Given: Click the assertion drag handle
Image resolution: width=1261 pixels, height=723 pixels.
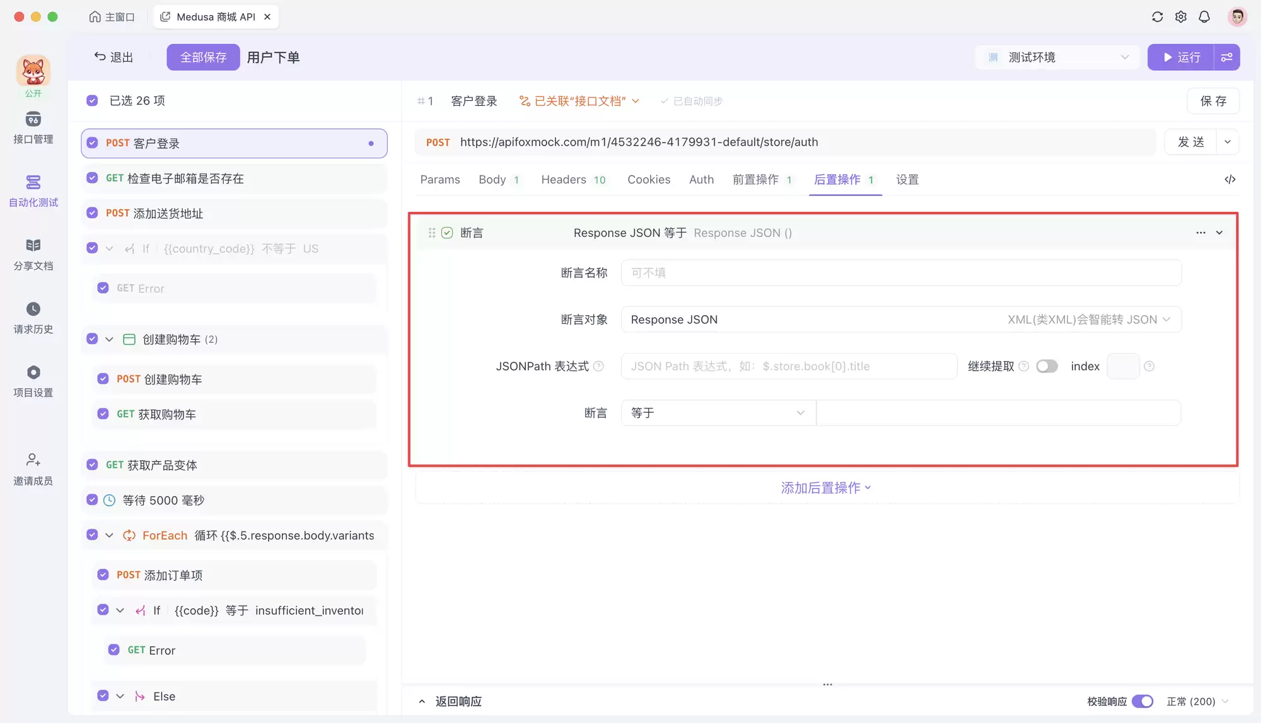Looking at the screenshot, I should [x=432, y=233].
